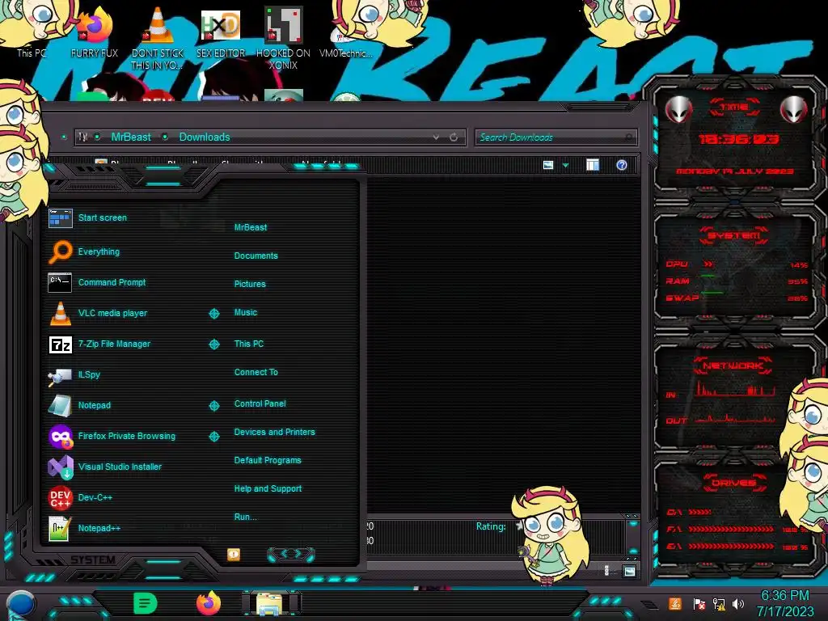Open the FURRY FUX Firefox desktop shortcut
This screenshot has width=828, height=621.
(x=95, y=32)
